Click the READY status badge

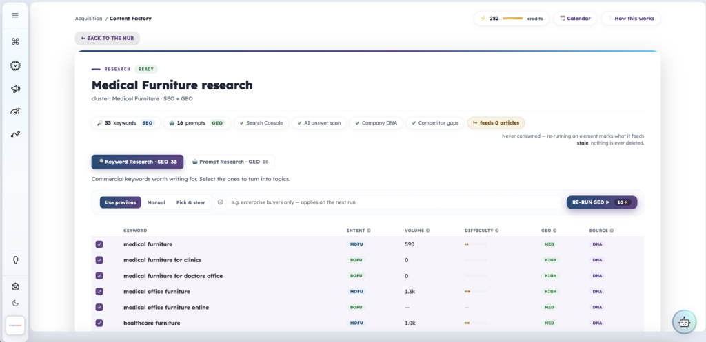point(146,70)
